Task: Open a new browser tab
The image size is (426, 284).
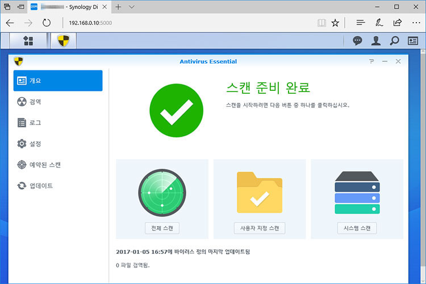Action: (118, 7)
